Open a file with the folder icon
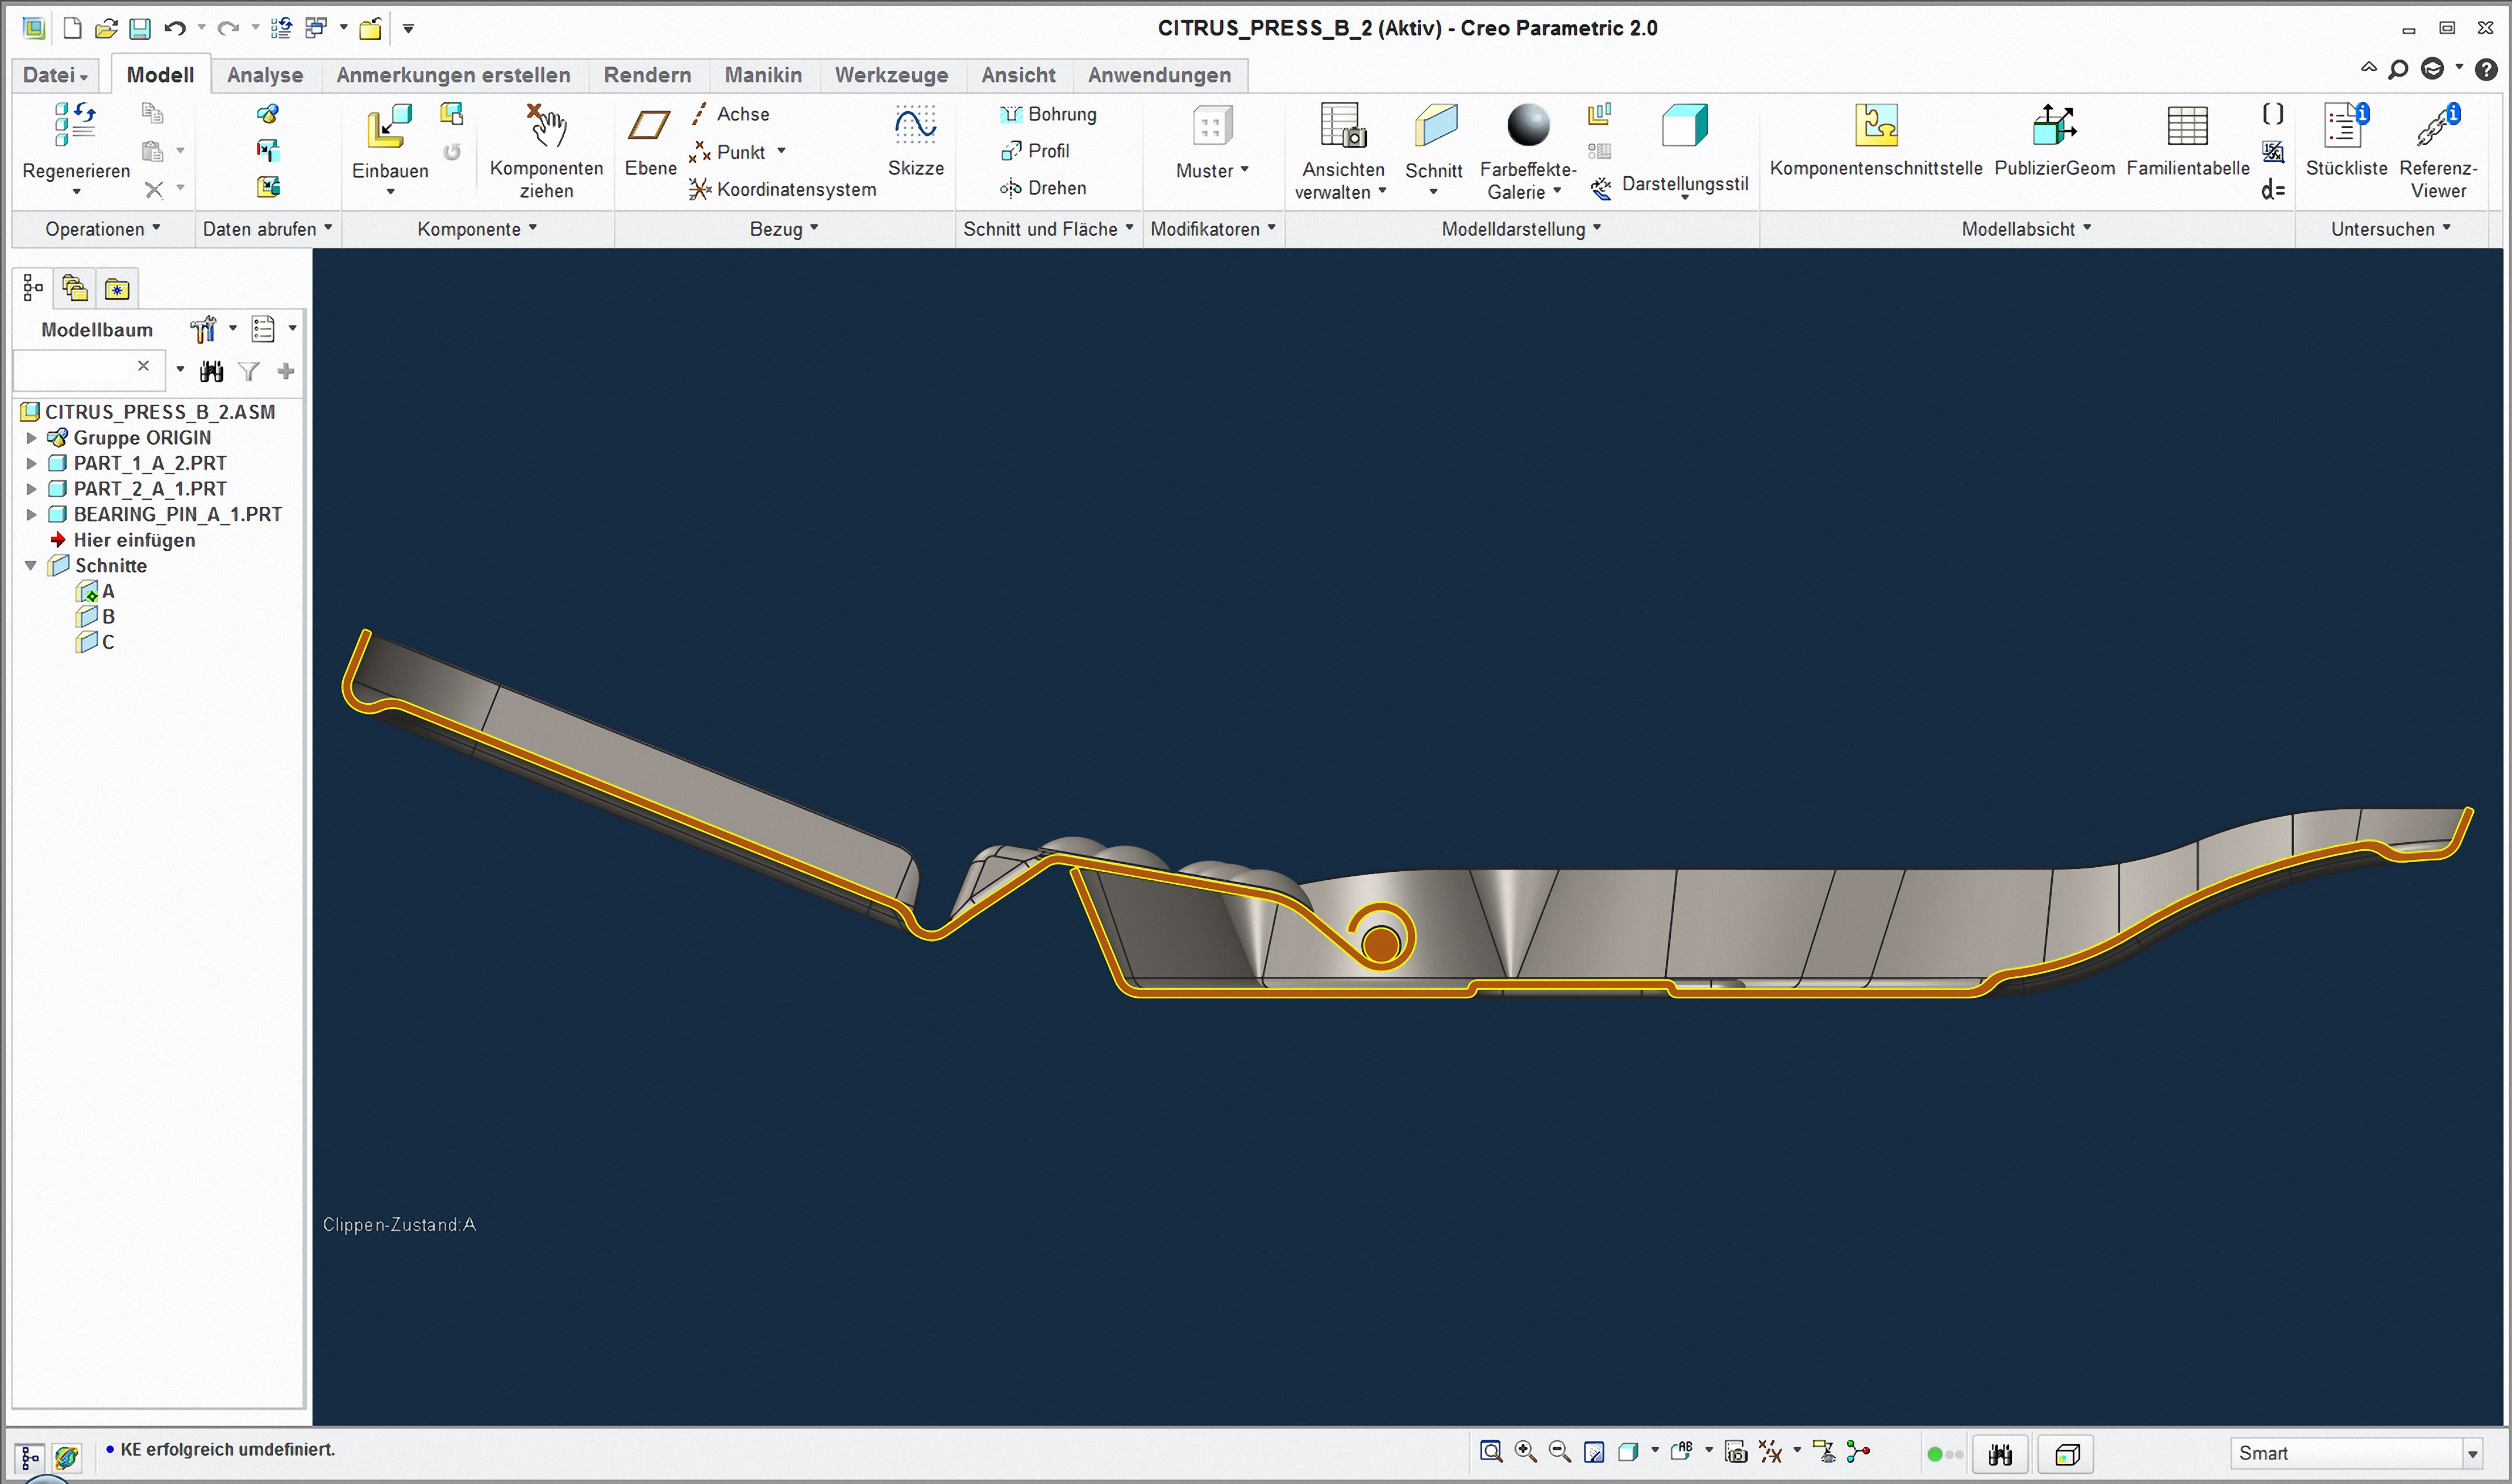Screen dimensions: 2512x1484 coord(106,28)
